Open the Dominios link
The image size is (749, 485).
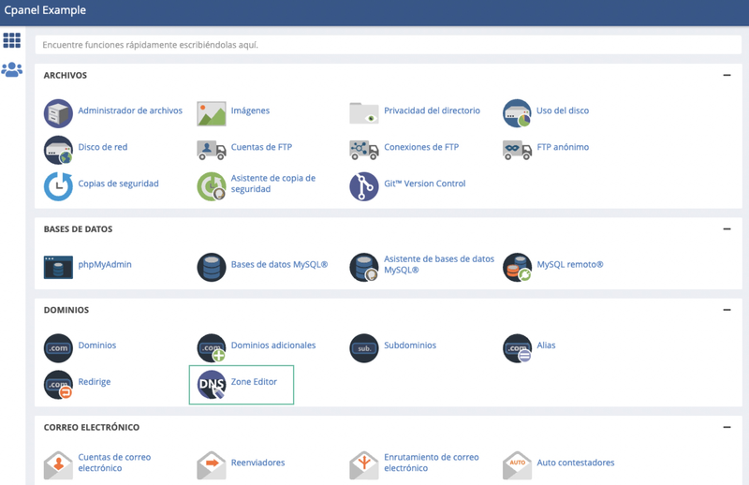[x=97, y=345]
